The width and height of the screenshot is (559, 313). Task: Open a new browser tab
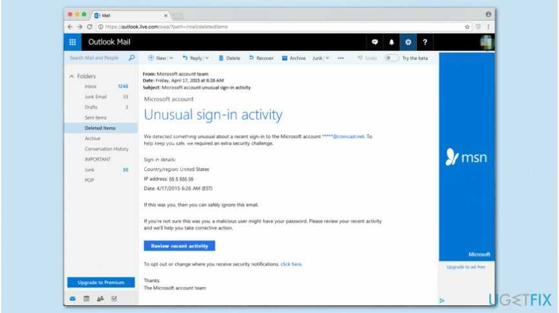pyautogui.click(x=178, y=16)
